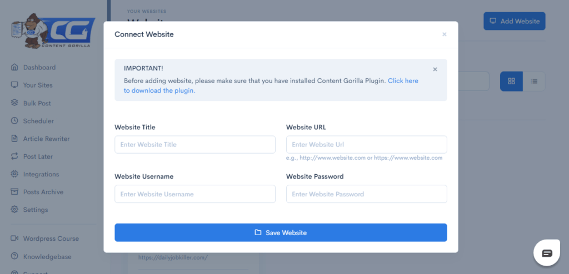Image resolution: width=569 pixels, height=274 pixels.
Task: Click the Article Rewriter icon
Action: pos(14,139)
